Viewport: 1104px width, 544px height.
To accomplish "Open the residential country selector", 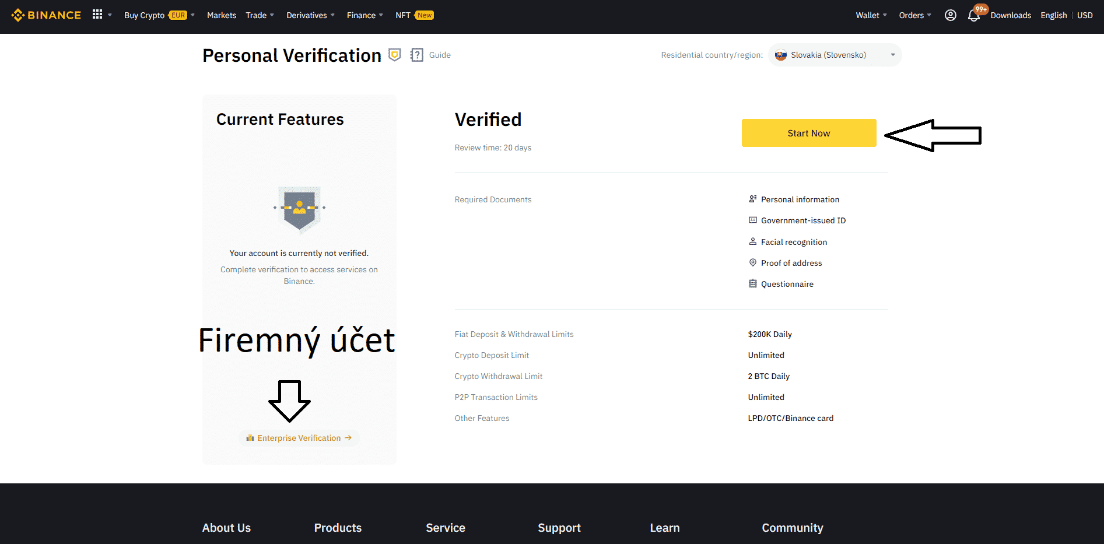I will (835, 55).
